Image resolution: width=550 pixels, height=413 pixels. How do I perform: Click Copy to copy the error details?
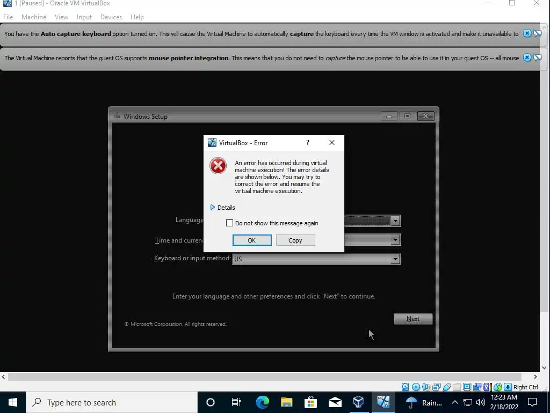point(295,240)
